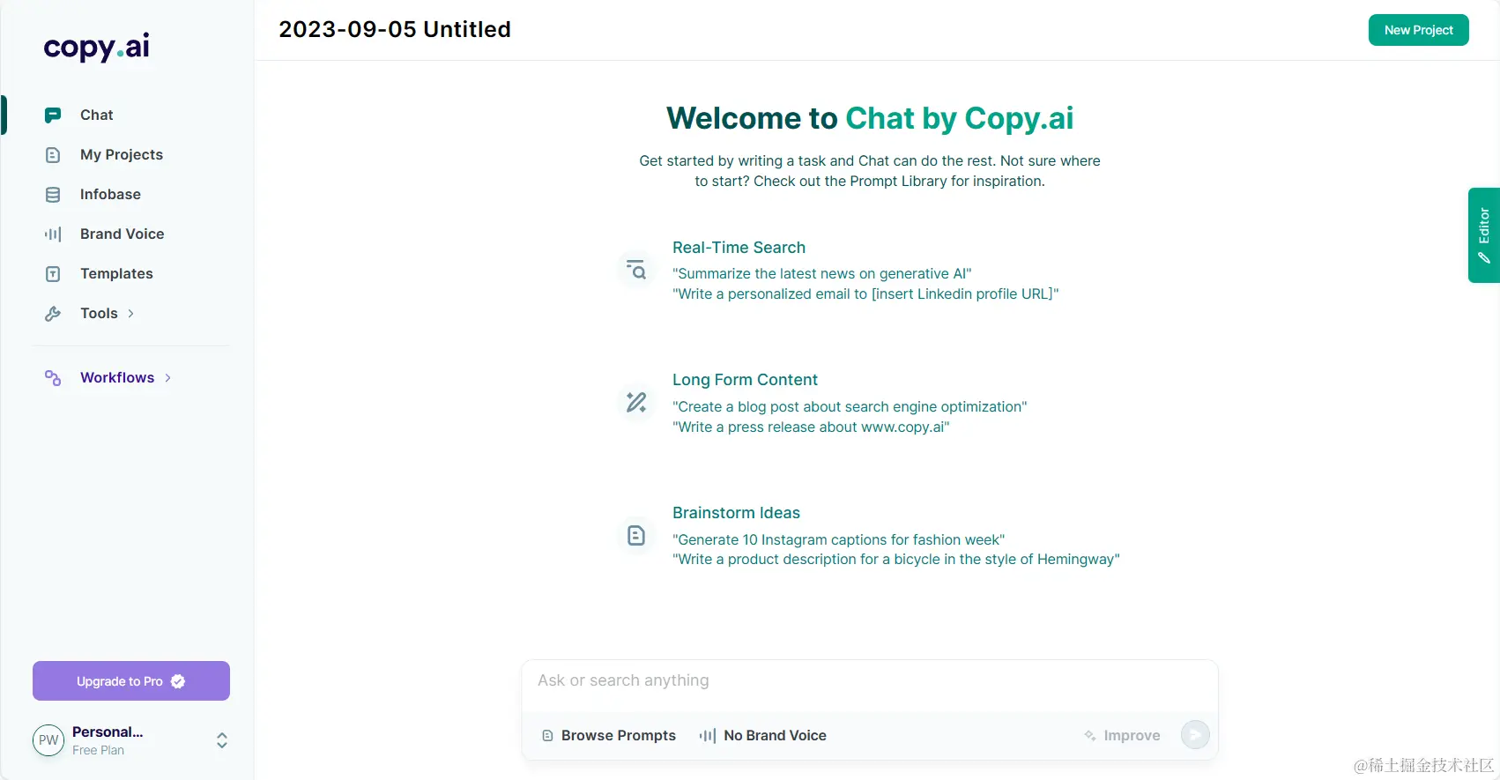Viewport: 1500px width, 780px height.
Task: Open the Personal workspace switcher arrows
Action: (x=222, y=740)
